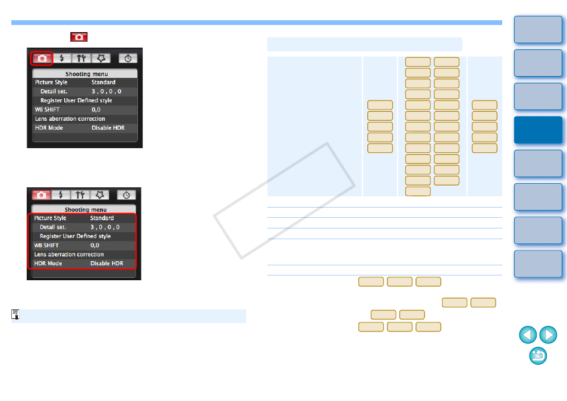The image size is (567, 401).
Task: Click the red camera icon above the first screenshot
Action: [x=79, y=37]
